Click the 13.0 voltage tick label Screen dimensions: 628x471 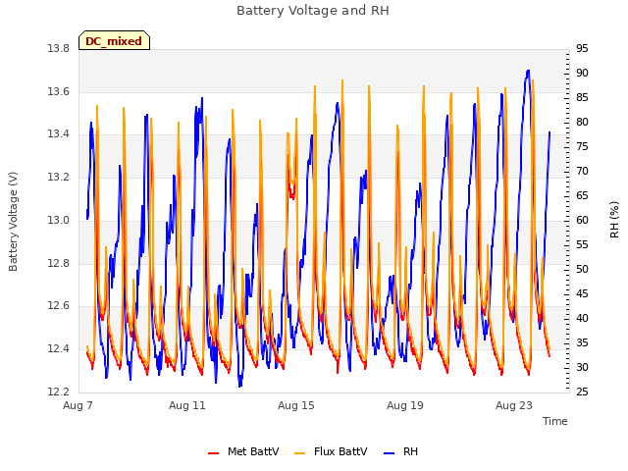(x=59, y=220)
